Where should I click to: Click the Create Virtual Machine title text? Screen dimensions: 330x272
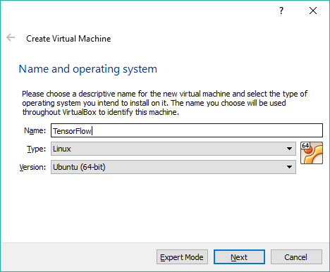click(x=68, y=39)
